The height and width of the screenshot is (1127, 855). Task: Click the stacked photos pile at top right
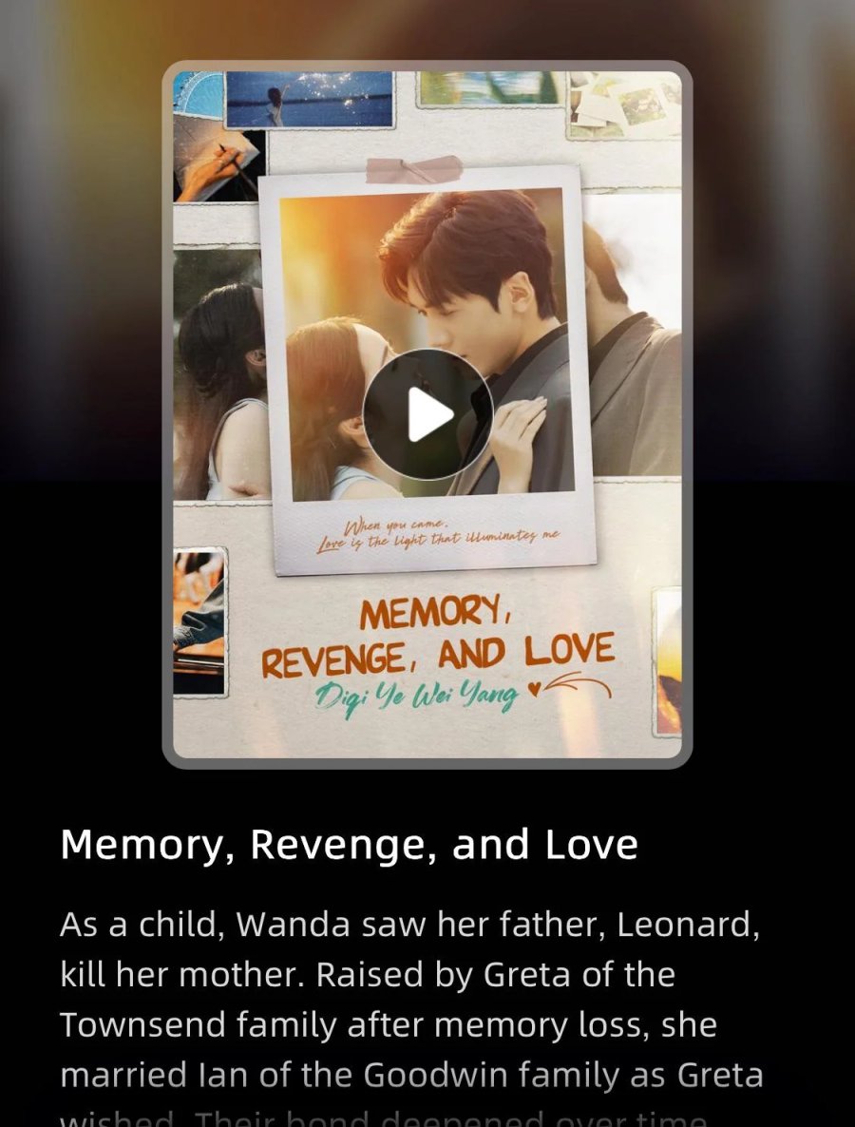coord(623,104)
